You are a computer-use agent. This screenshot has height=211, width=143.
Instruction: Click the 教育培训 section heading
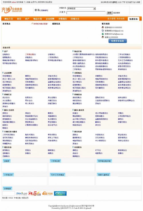[78, 132]
